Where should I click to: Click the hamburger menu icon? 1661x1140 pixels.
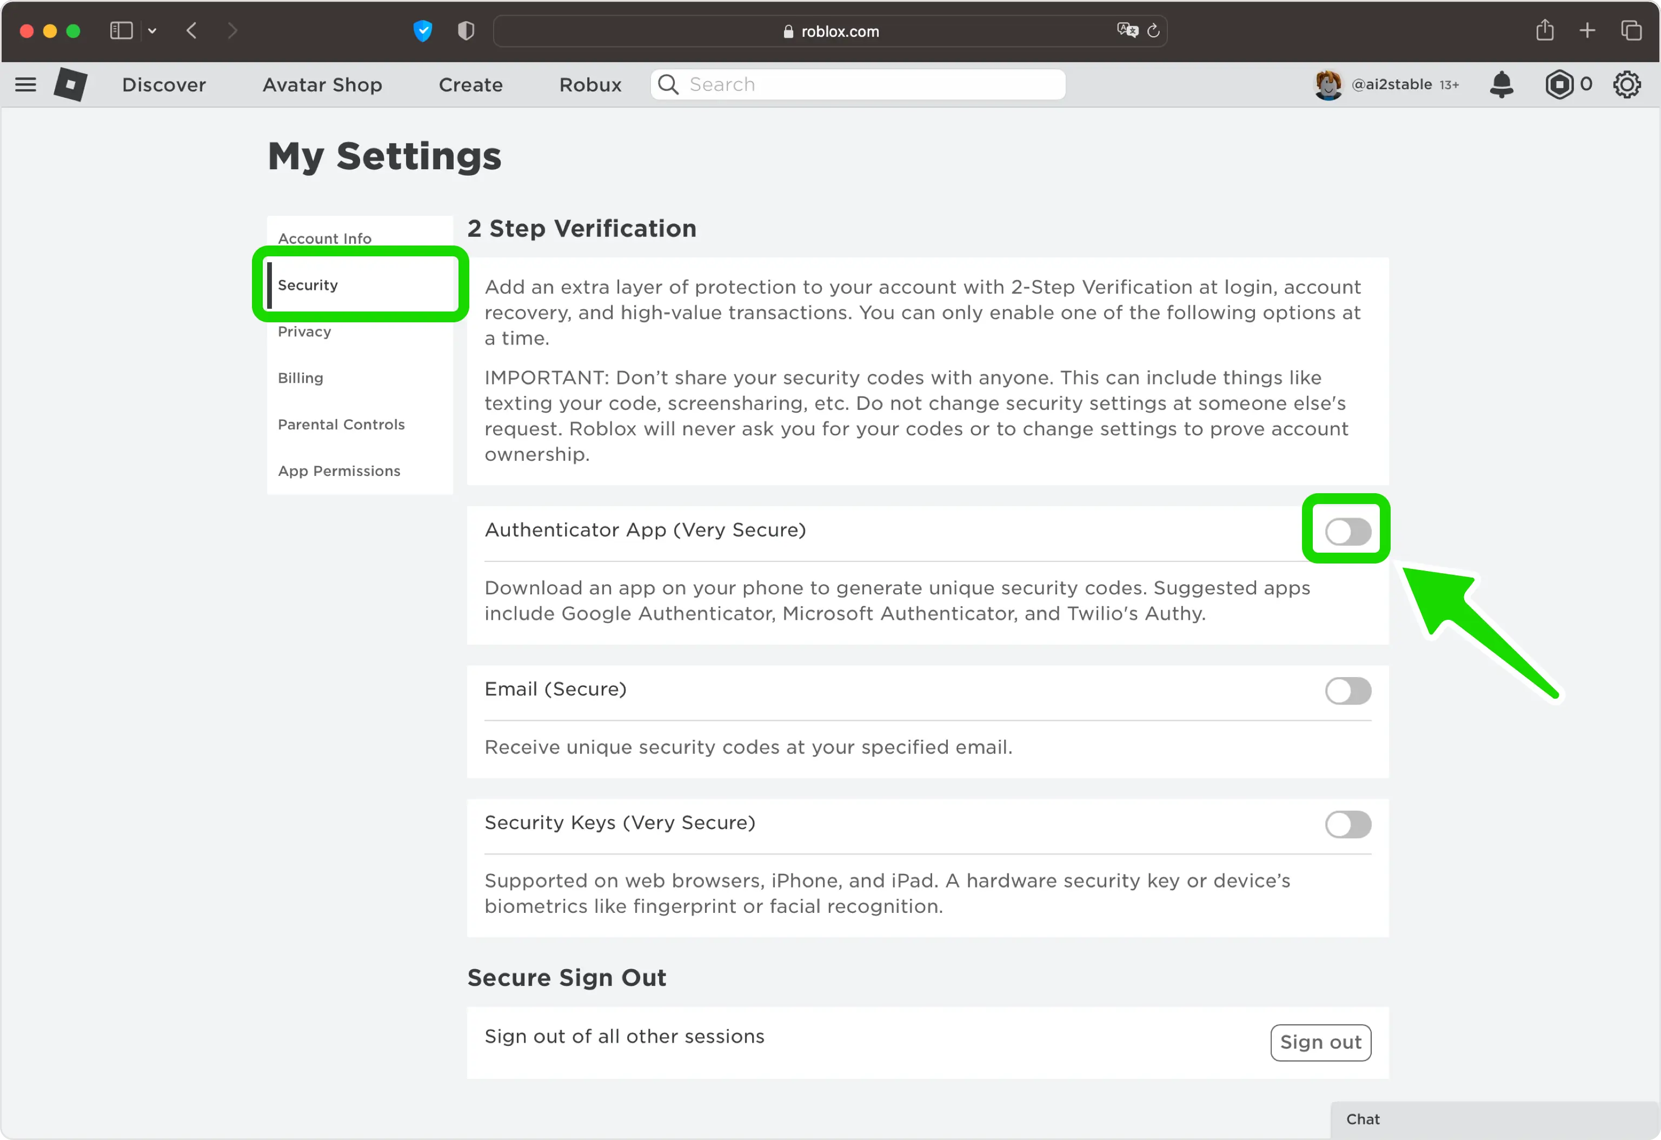(x=26, y=84)
